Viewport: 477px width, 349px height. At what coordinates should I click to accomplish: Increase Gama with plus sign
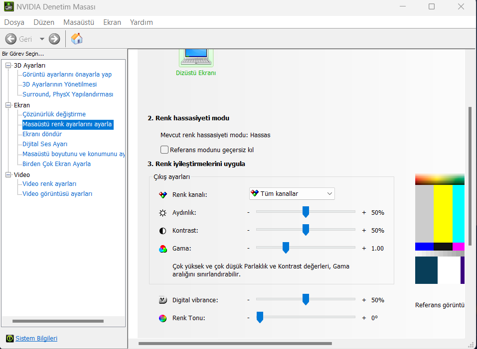[x=364, y=248]
